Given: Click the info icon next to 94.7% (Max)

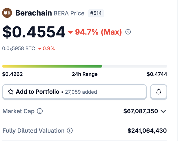Looking at the screenshot, I should 128,32.
